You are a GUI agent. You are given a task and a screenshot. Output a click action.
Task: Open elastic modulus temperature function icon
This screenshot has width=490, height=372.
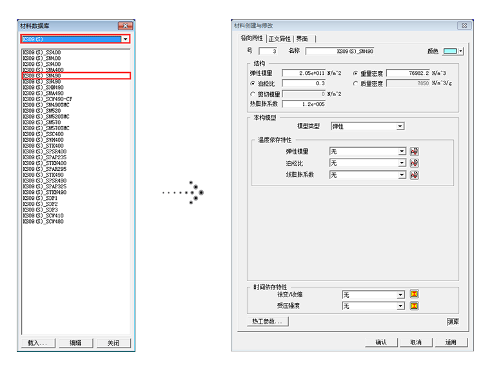[414, 152]
